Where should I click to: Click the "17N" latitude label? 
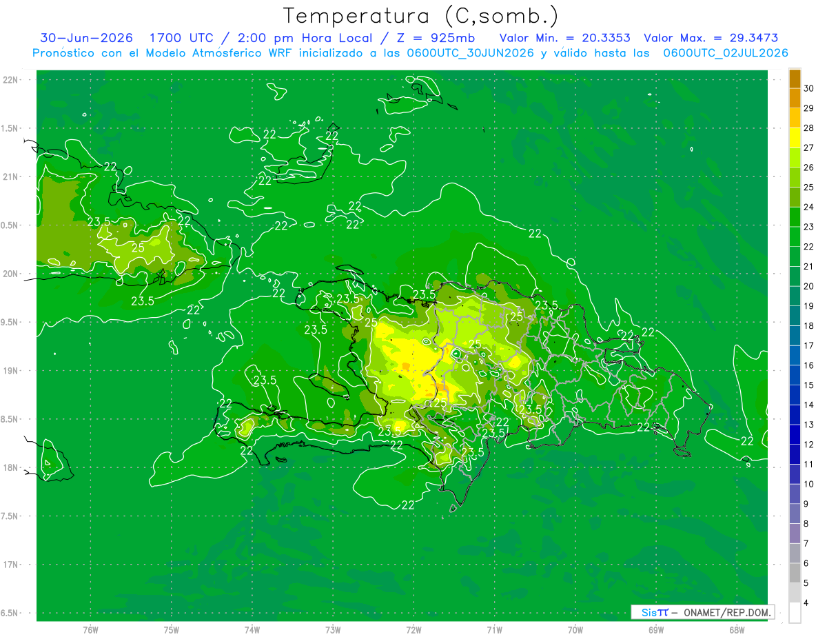click(11, 565)
